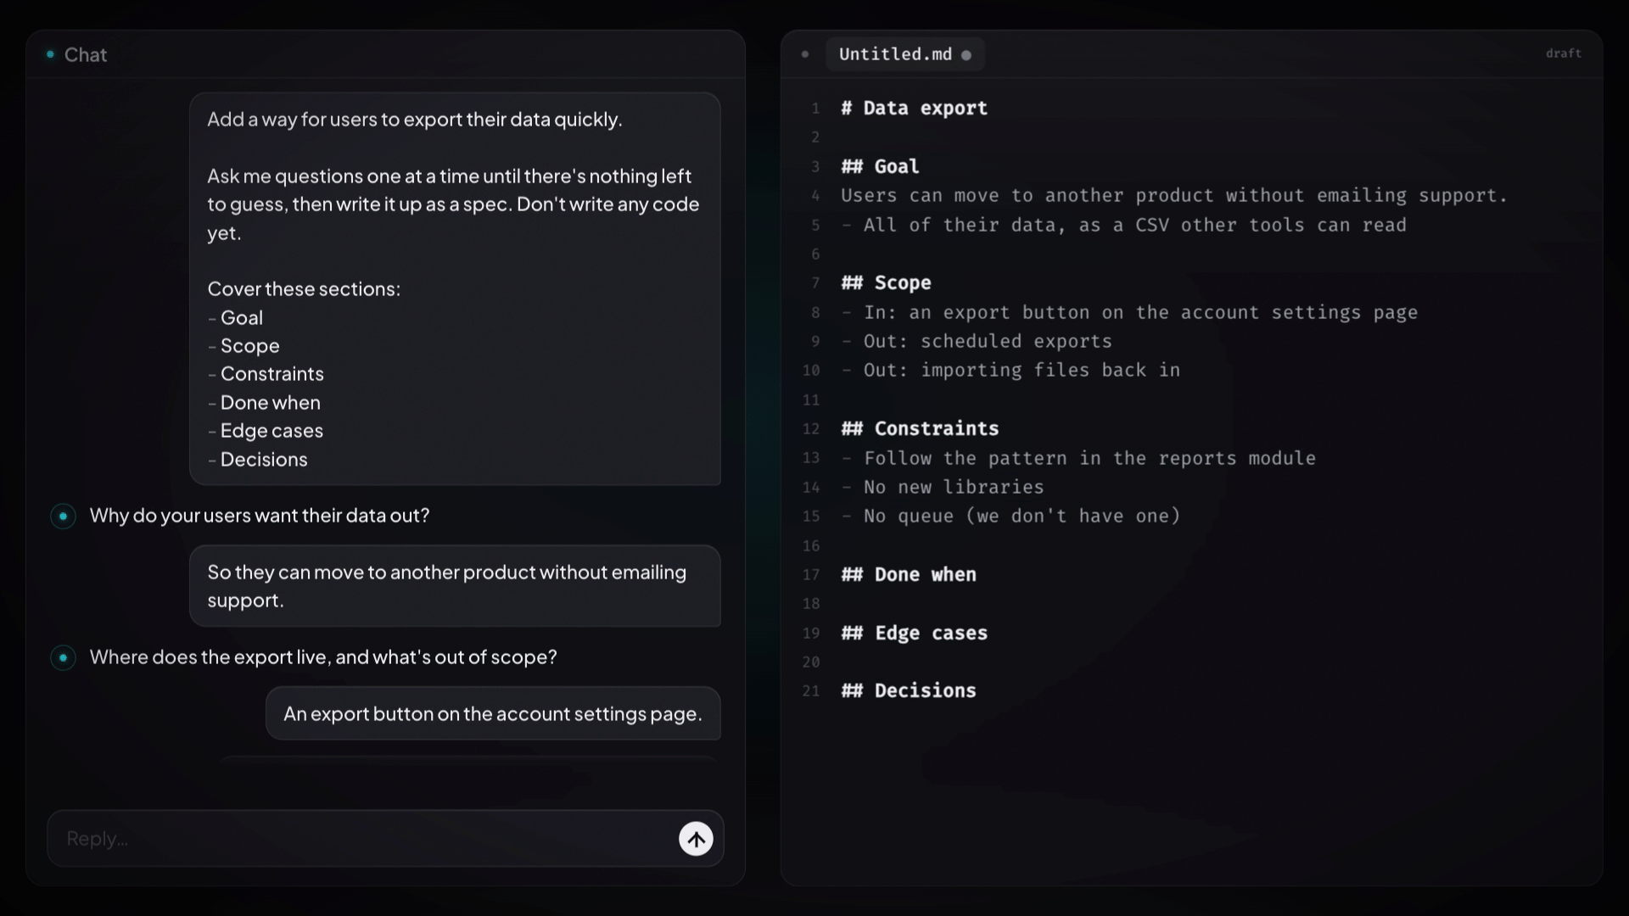Click the '## Edge cases' heading in editor
This screenshot has height=916, width=1629.
coord(914,633)
